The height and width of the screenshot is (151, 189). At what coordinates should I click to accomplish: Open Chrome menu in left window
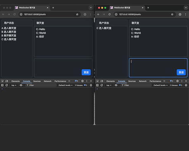(91, 14)
